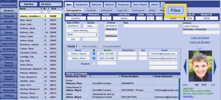Select the Add a family... tab
This screenshot has width=221, height=100.
[90, 47]
